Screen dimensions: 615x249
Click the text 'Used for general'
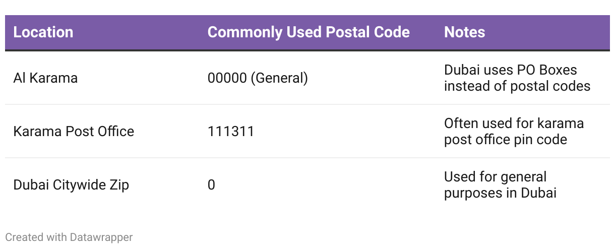495,177
